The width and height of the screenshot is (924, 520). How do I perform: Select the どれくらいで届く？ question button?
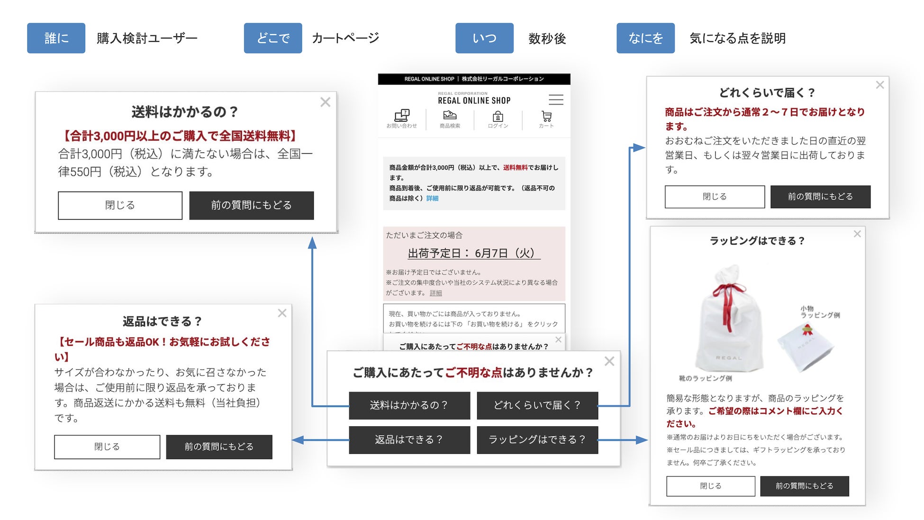[x=537, y=405]
